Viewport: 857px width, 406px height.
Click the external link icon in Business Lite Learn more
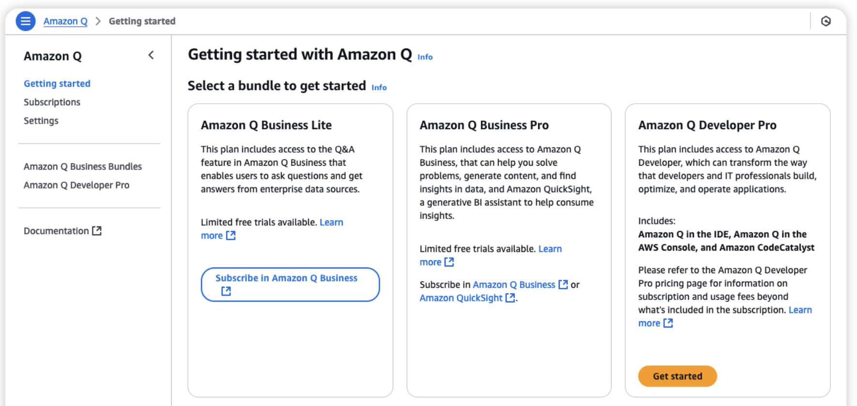pos(231,235)
